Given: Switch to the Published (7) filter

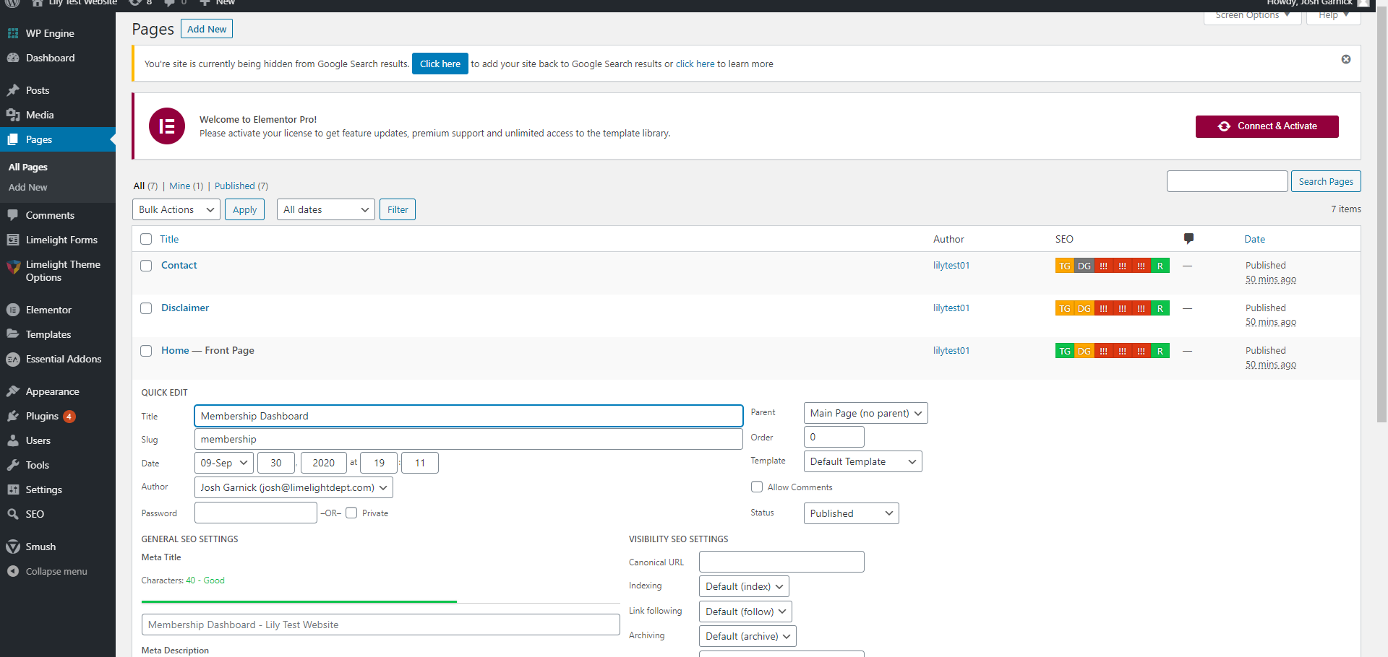Looking at the screenshot, I should 235,186.
